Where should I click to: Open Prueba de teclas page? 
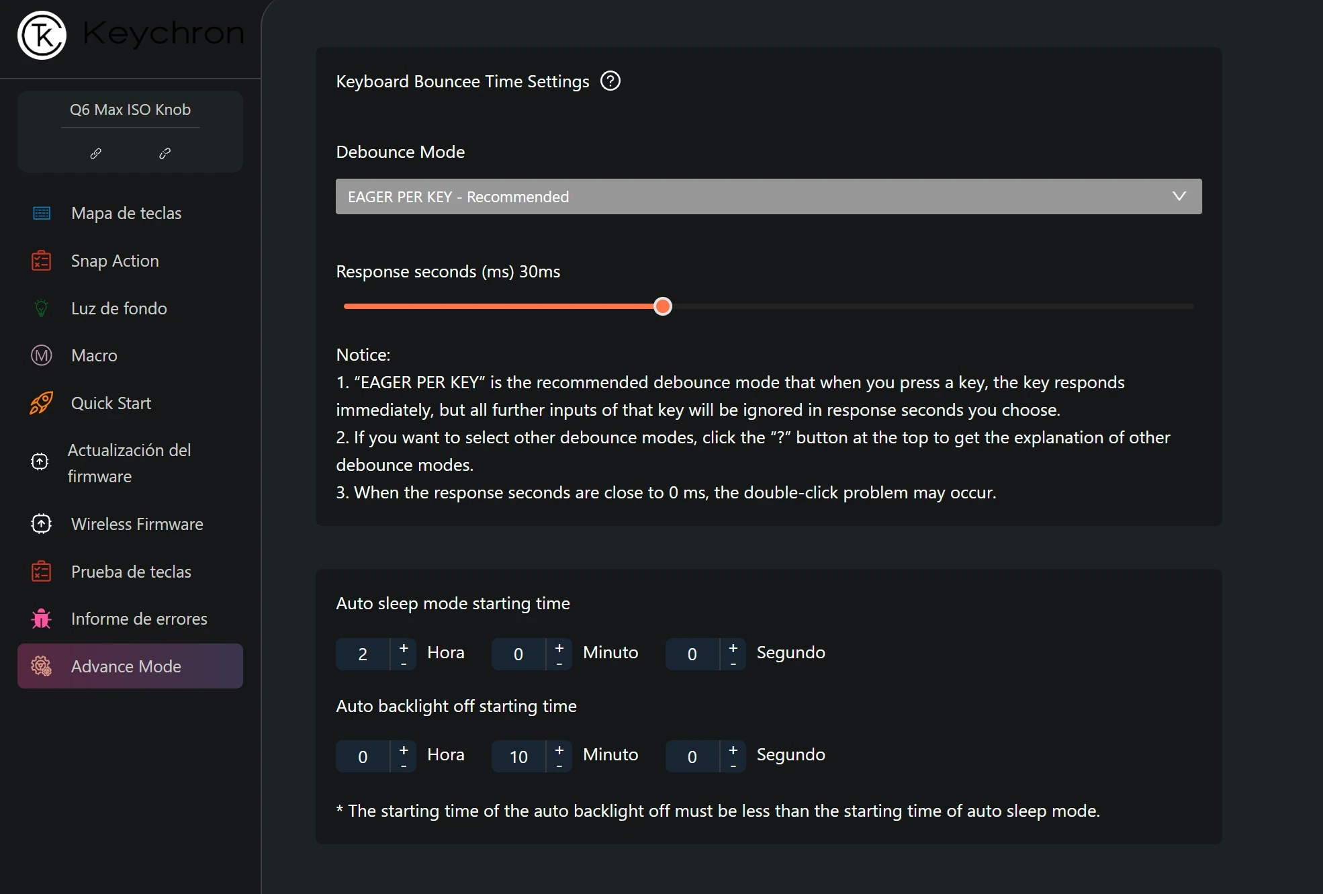tap(131, 572)
